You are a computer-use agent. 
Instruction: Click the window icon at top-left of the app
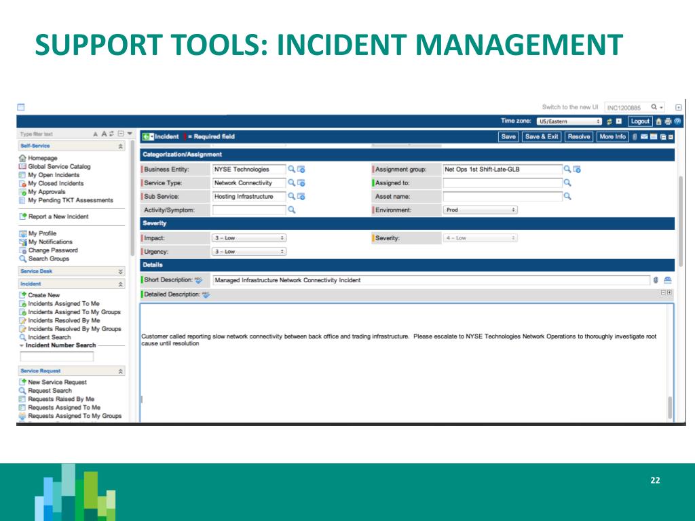click(21, 107)
